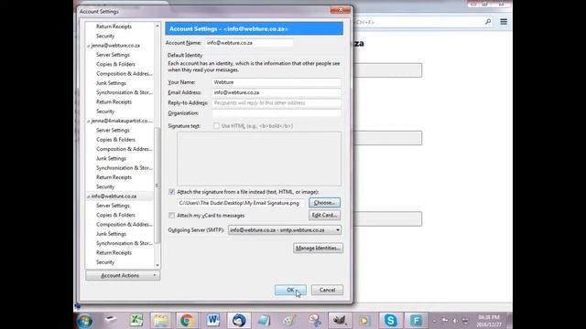Open the media player taskbar icon
The height and width of the screenshot is (329, 586).
tap(364, 321)
